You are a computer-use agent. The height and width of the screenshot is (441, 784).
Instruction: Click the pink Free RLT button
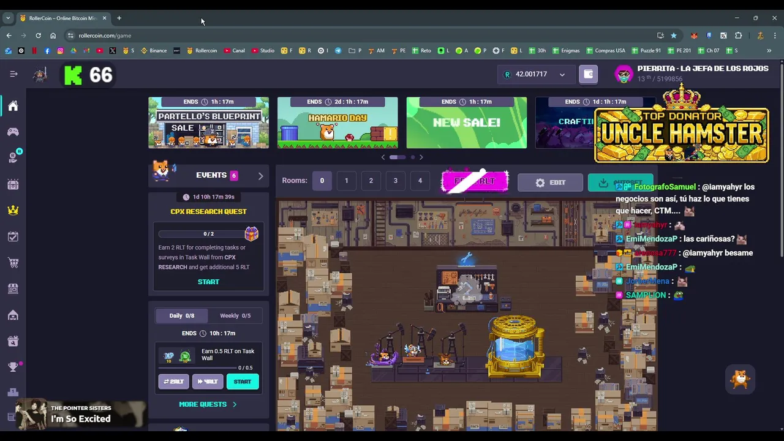pyautogui.click(x=475, y=182)
